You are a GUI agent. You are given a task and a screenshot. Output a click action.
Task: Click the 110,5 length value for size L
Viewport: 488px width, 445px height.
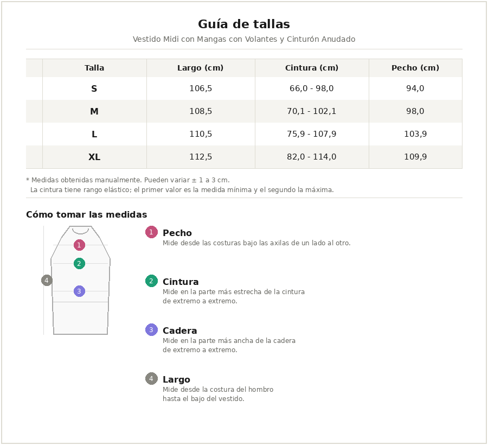tap(201, 135)
